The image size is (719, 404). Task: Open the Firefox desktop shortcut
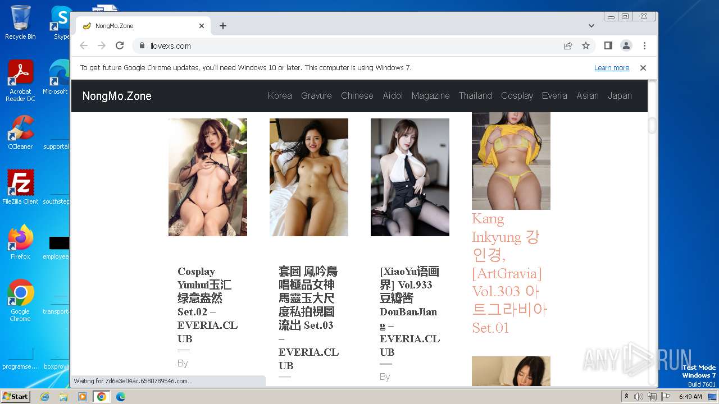click(x=20, y=242)
